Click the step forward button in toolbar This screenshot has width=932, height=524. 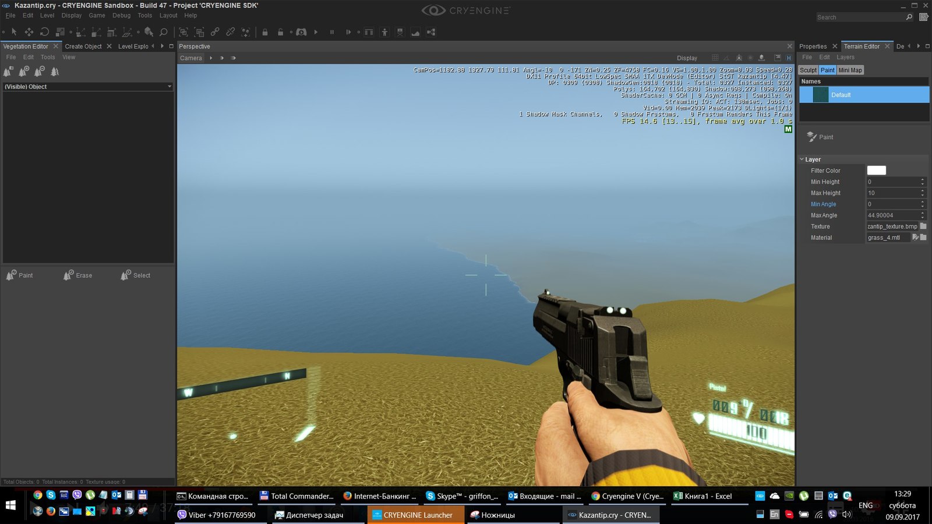pyautogui.click(x=348, y=32)
